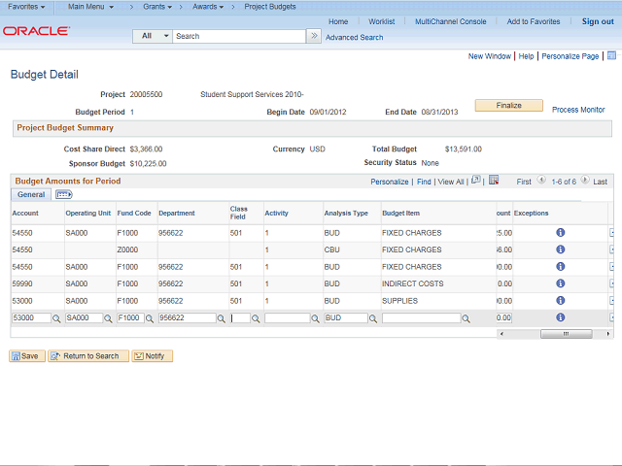
Task: Open the Process Monitor link
Action: tap(578, 110)
